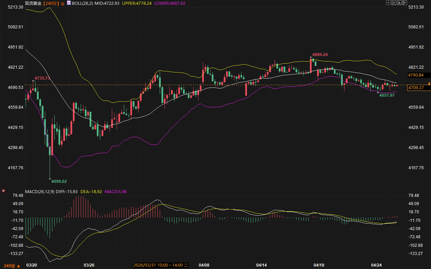Screen dimensions: 431x269
Task: Click the crosshair cursor icon at top right
Action: (x=388, y=3)
